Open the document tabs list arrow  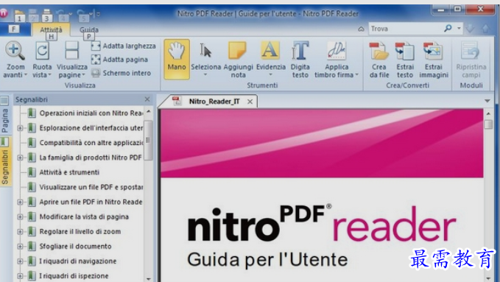487,101
